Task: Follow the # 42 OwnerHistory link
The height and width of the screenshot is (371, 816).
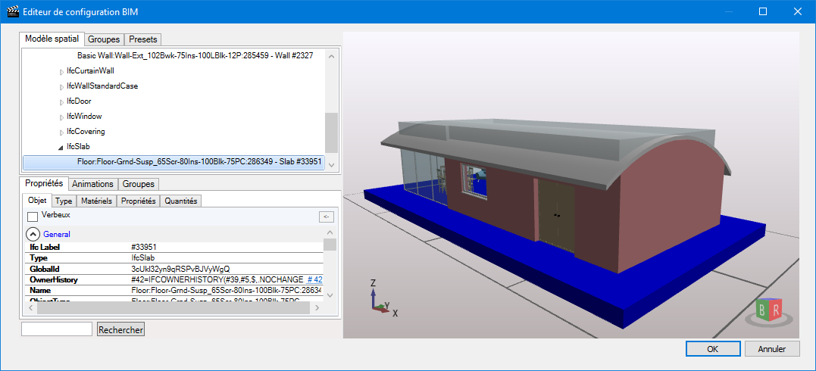Action: (315, 279)
